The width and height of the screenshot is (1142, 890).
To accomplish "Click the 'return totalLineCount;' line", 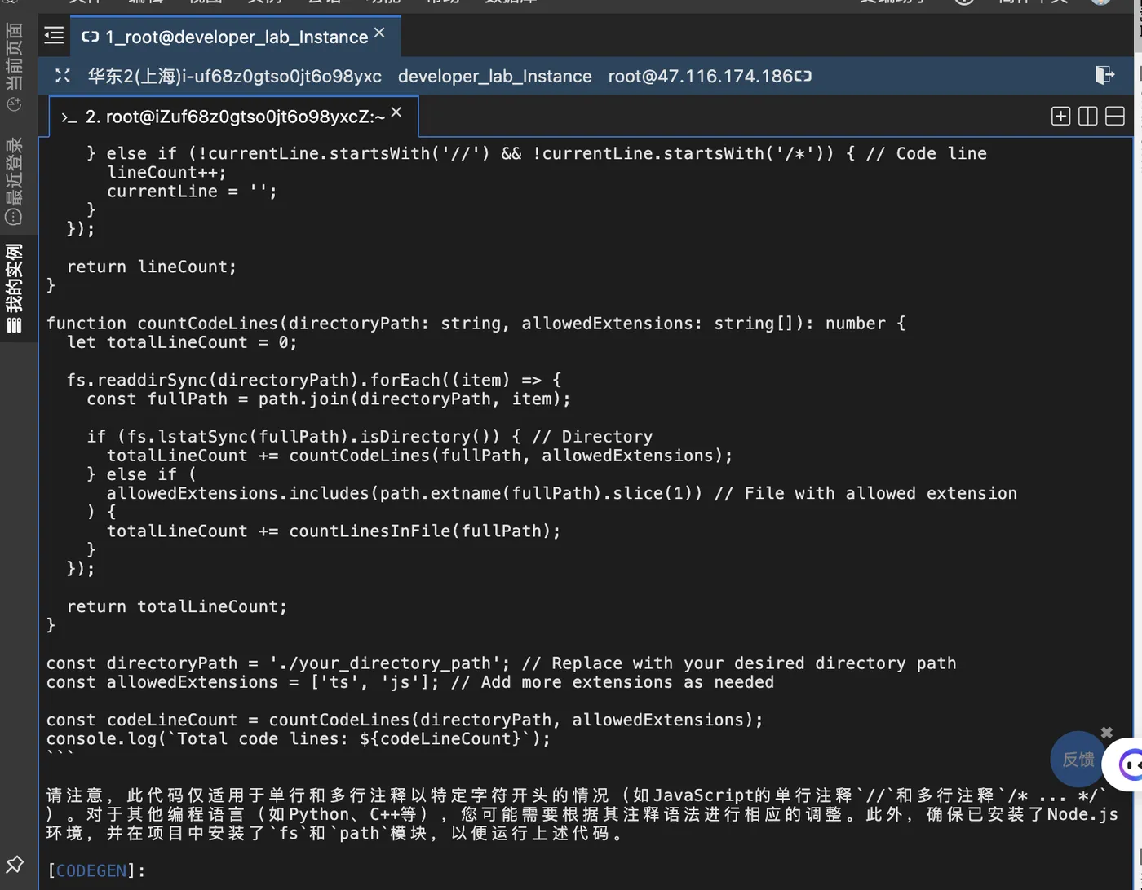I will coord(177,606).
